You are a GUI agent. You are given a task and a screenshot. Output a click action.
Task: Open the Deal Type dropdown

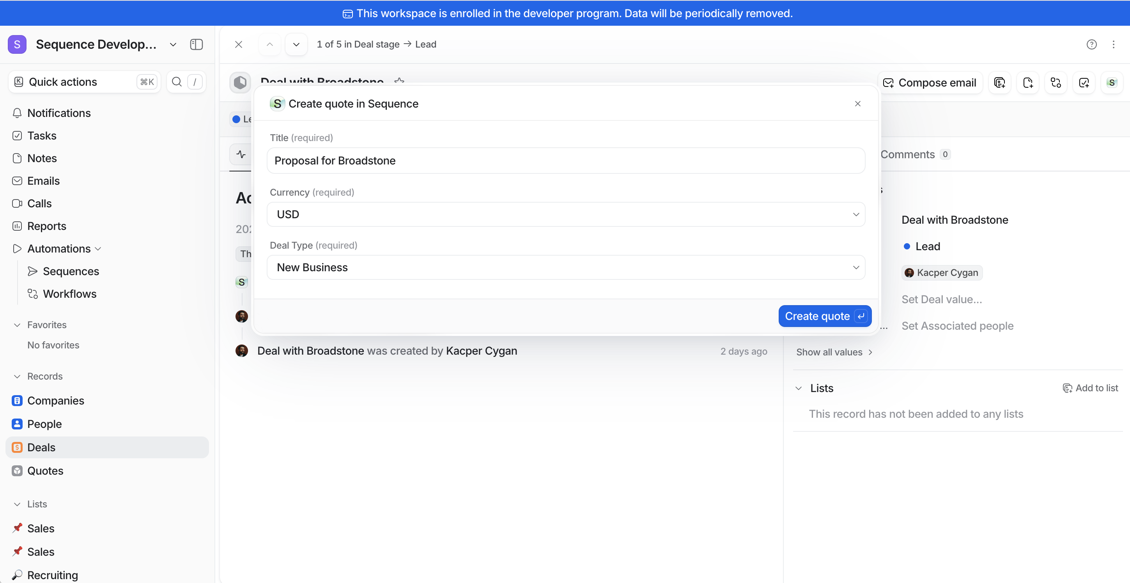pos(566,267)
